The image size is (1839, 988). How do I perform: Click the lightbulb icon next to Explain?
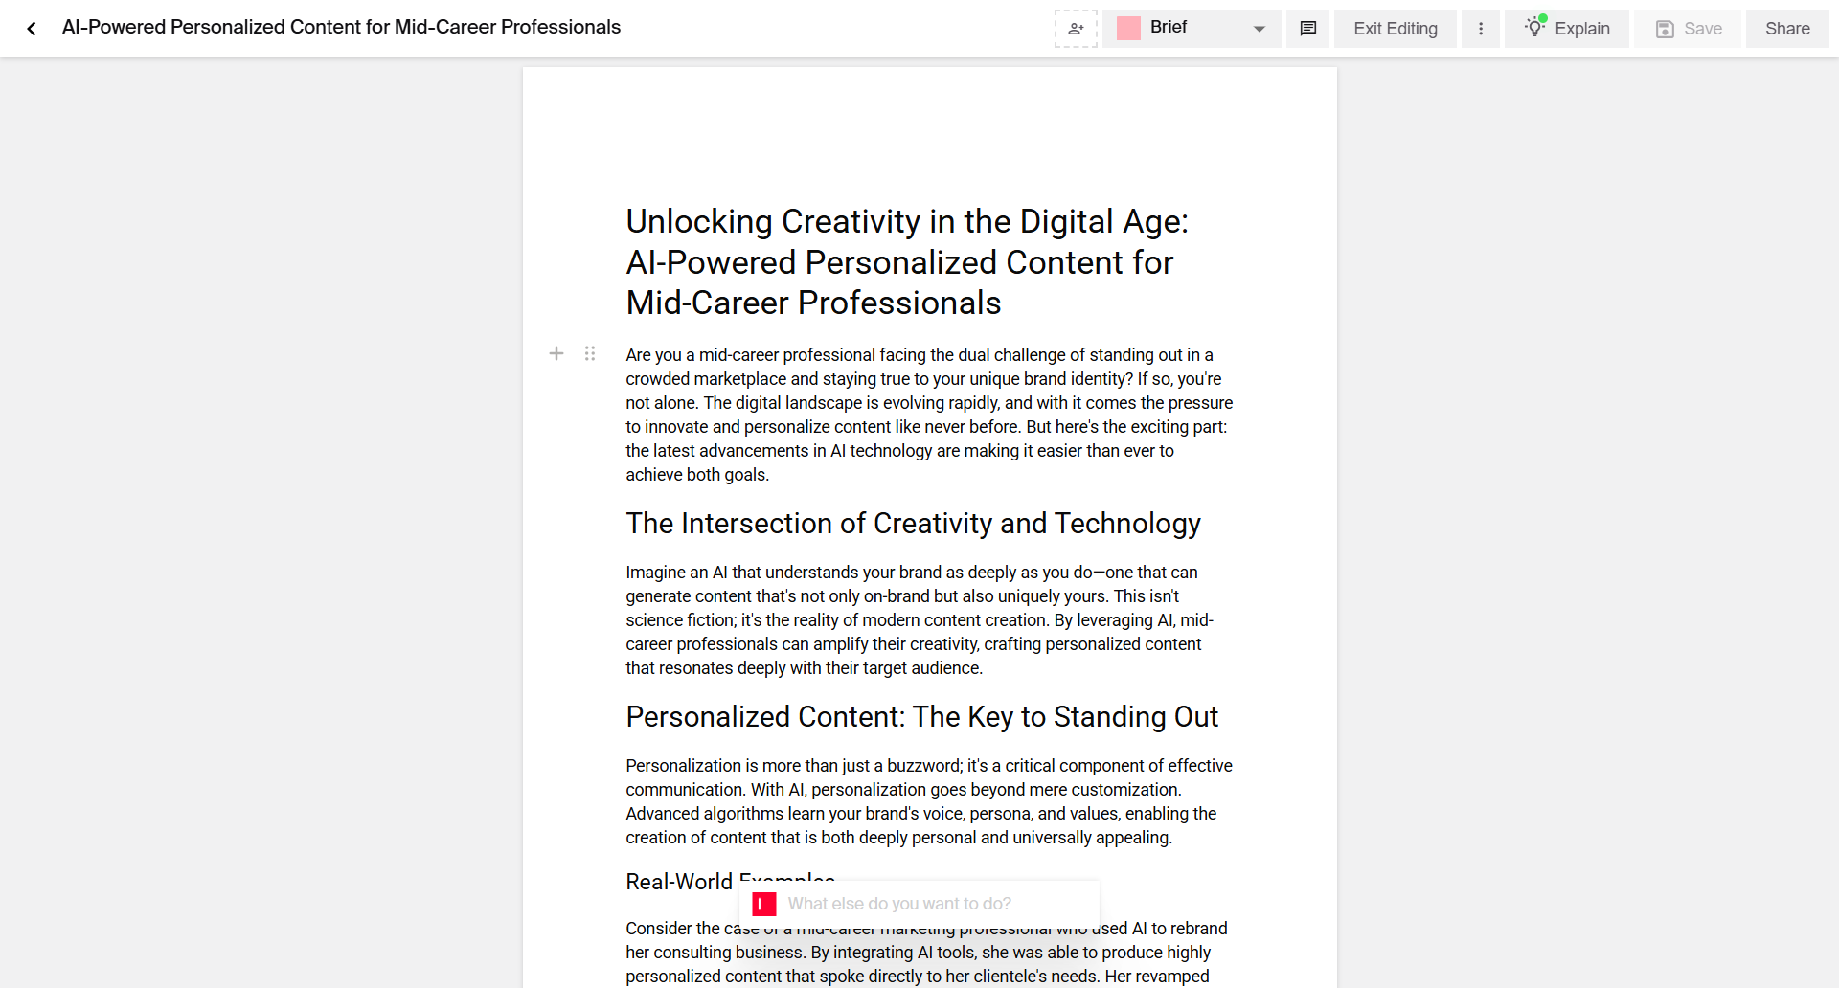(x=1536, y=28)
